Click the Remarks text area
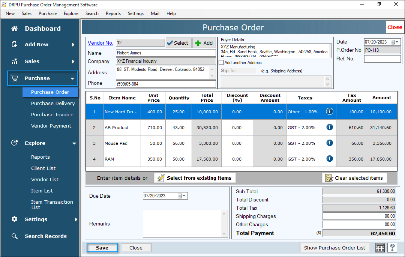Image resolution: width=405 pixels, height=257 pixels. [182, 224]
